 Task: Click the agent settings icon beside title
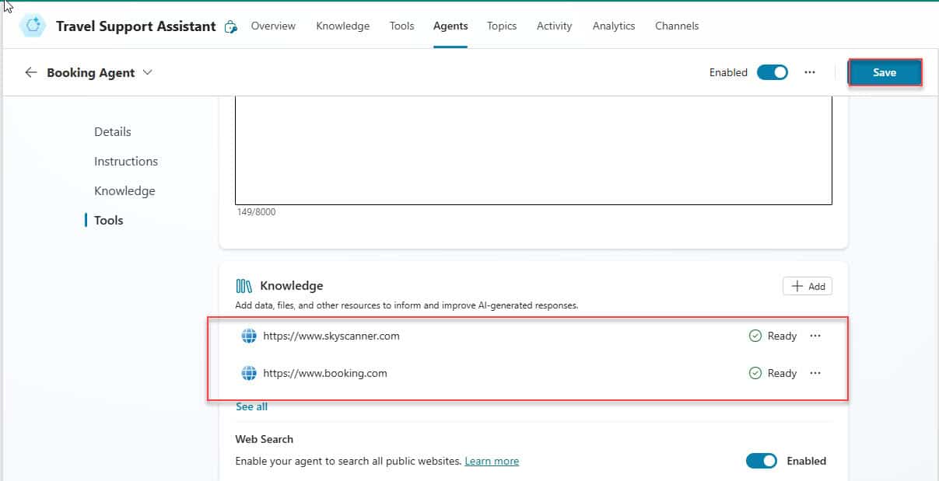(230, 26)
